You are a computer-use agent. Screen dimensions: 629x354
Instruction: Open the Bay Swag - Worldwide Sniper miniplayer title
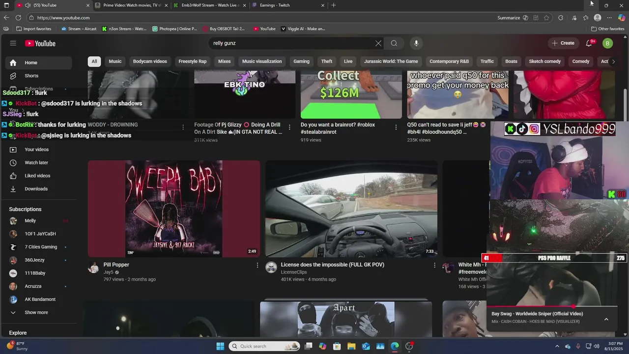point(537,314)
